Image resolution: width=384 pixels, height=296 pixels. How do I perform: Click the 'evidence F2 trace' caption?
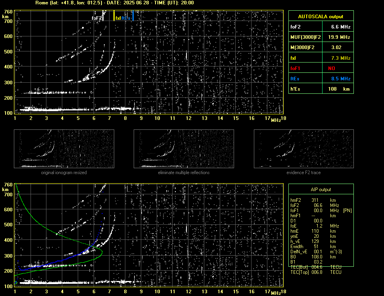(x=303, y=173)
